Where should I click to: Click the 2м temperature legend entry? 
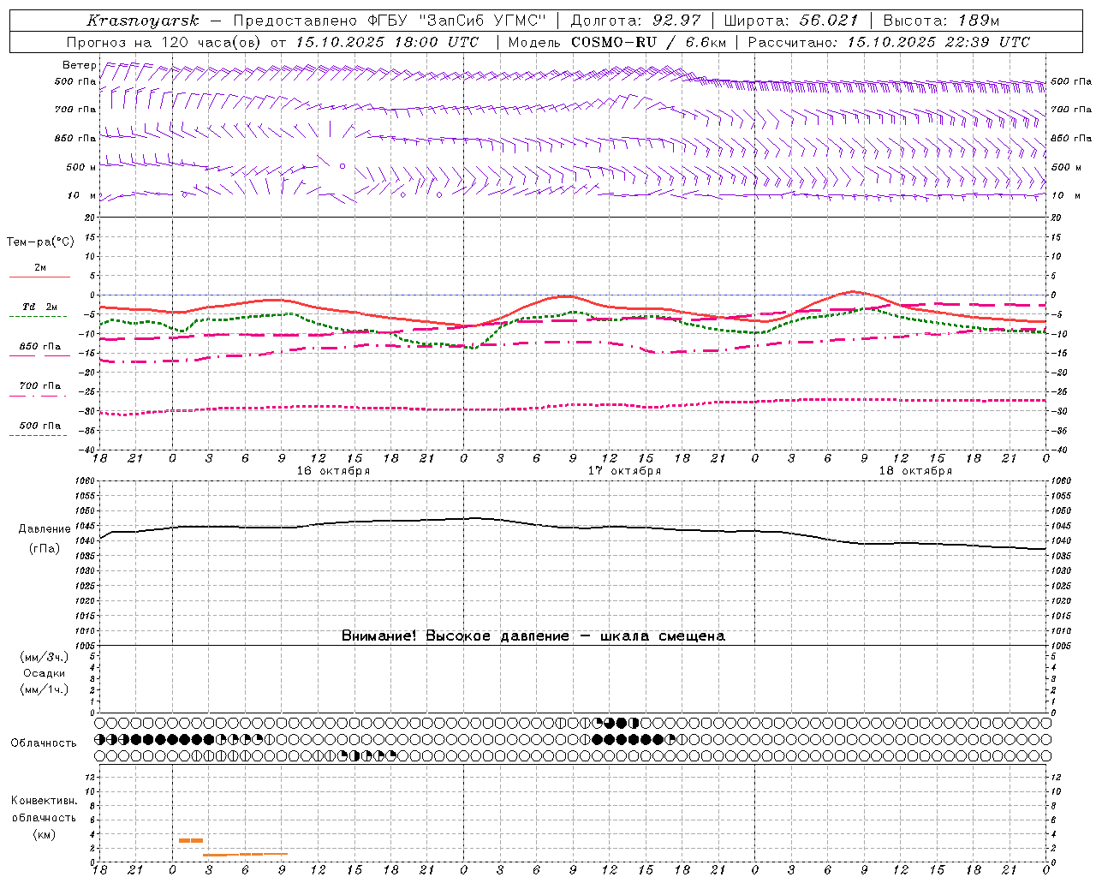(x=40, y=268)
